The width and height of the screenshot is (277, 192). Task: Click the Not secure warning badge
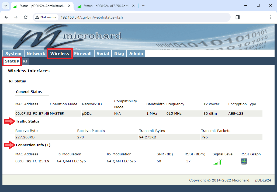click(x=46, y=17)
